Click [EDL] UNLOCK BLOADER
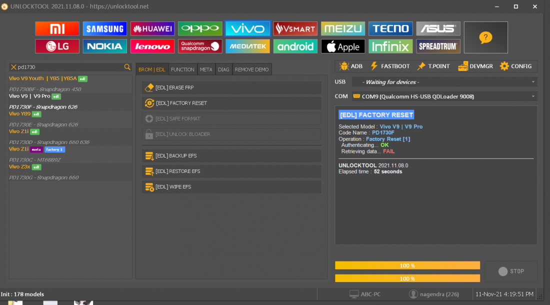 [x=231, y=134]
